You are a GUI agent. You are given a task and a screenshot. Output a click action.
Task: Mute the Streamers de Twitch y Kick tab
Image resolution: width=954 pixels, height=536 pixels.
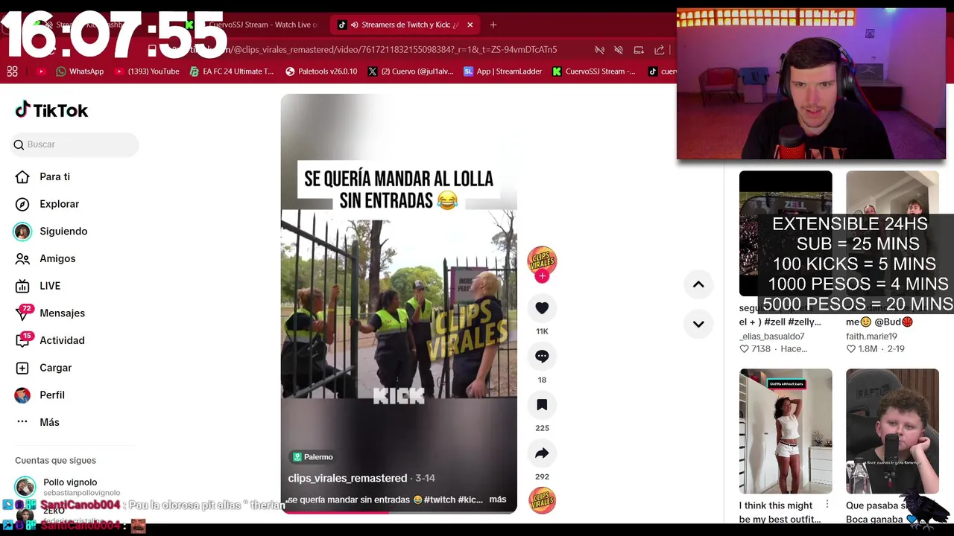[354, 25]
